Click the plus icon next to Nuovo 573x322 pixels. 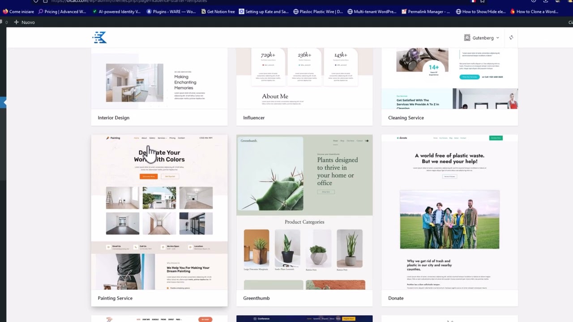point(16,22)
